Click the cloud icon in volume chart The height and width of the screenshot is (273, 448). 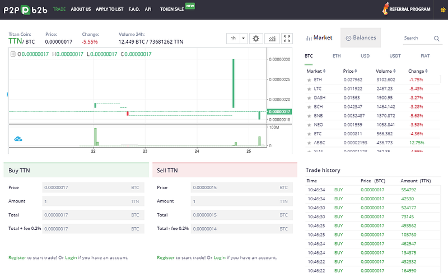pyautogui.click(x=18, y=139)
